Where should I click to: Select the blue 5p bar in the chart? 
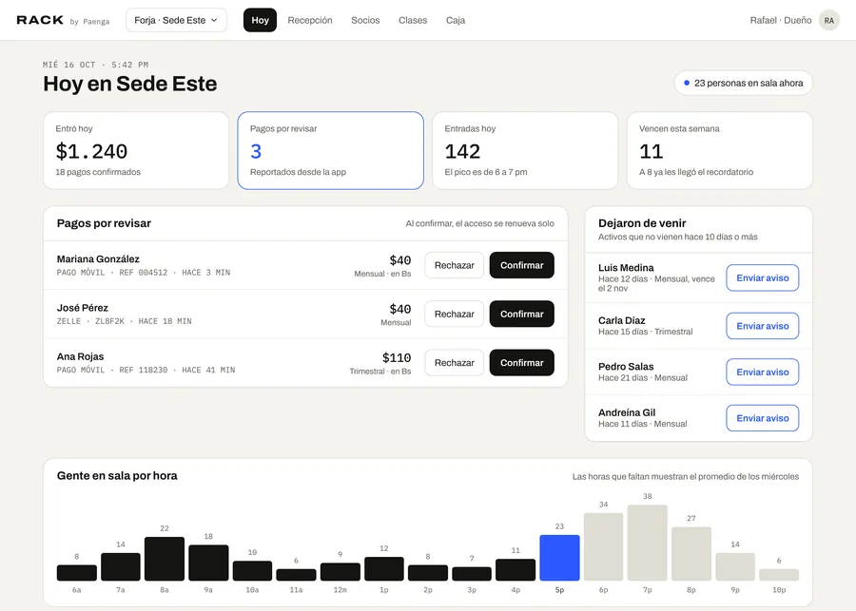click(559, 558)
